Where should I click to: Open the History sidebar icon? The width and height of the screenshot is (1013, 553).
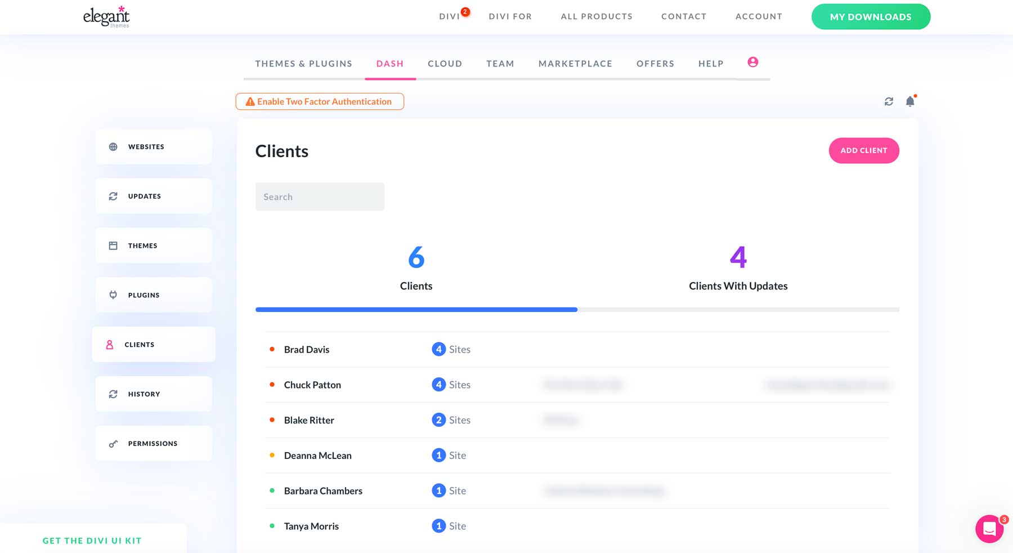[113, 394]
